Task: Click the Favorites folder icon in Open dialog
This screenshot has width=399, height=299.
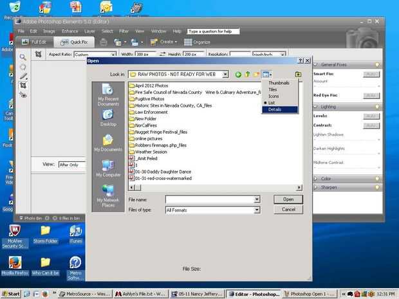Action: (x=298, y=74)
